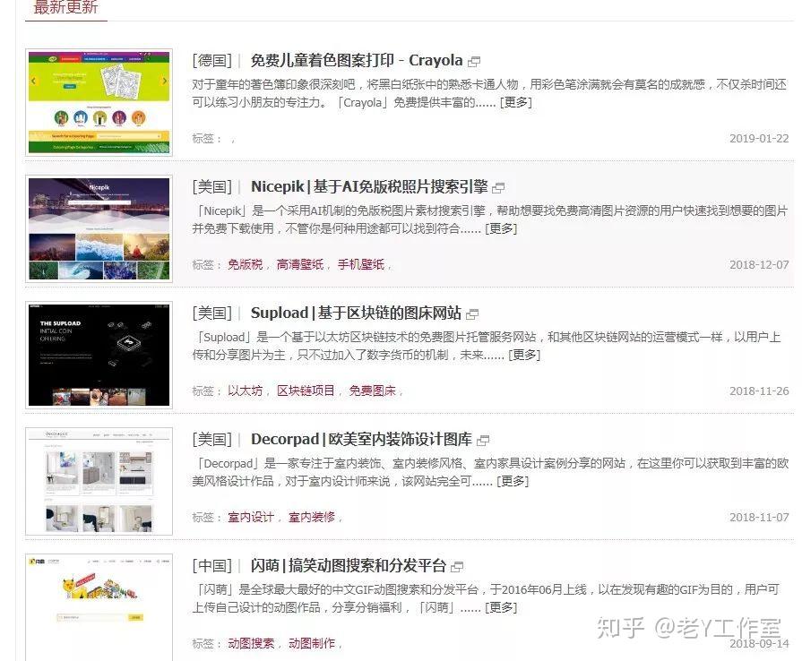The height and width of the screenshot is (661, 802).
Task: Open article 闪萌 搞笑动图搜索和分发平台
Action: coord(349,565)
